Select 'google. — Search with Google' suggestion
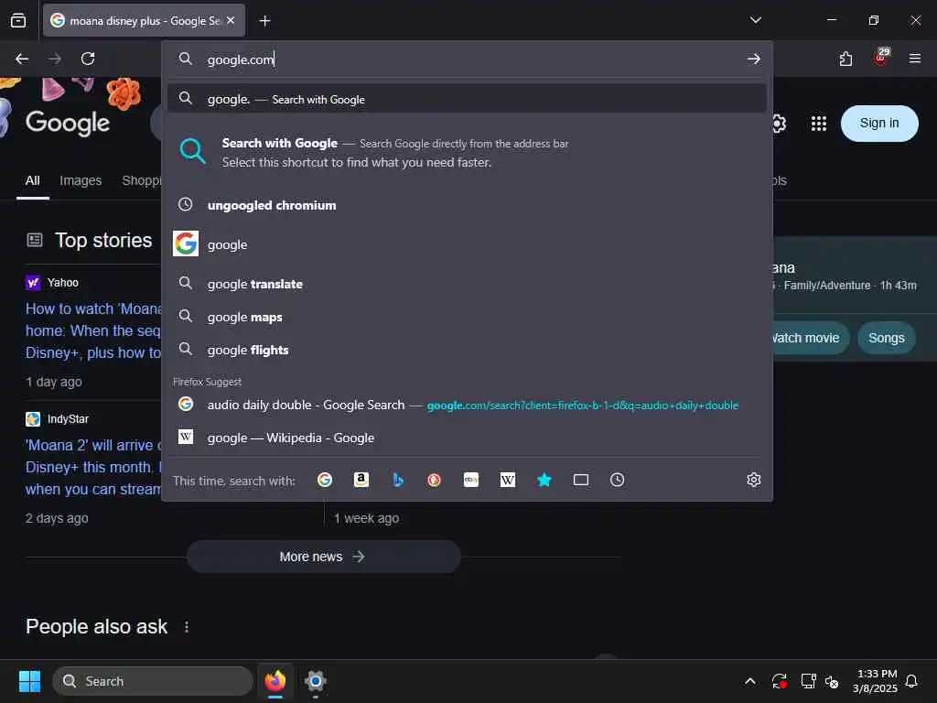This screenshot has width=937, height=703. pyautogui.click(x=467, y=99)
